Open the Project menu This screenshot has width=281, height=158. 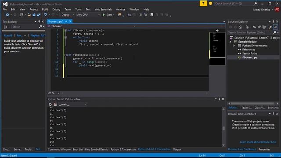(x=34, y=9)
